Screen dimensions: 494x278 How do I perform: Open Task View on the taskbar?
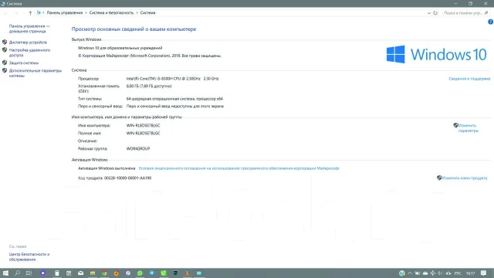tap(29, 273)
